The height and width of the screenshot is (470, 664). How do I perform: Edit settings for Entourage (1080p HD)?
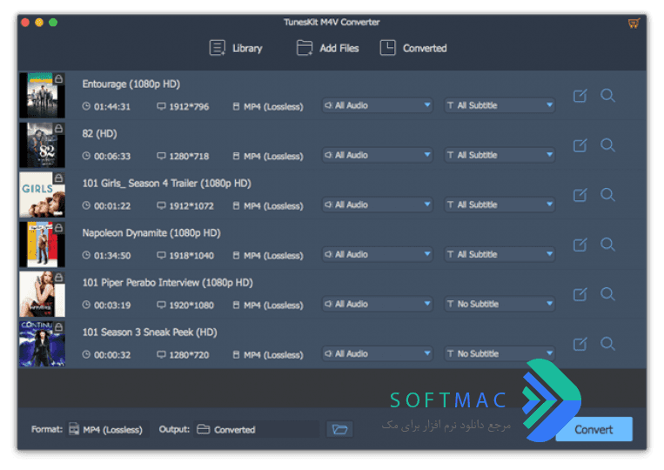pyautogui.click(x=580, y=96)
